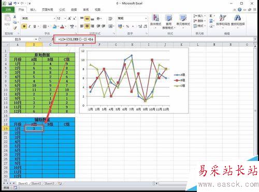This screenshot has width=259, height=192.
Task: Decrease the font size
Action: click(75, 18)
